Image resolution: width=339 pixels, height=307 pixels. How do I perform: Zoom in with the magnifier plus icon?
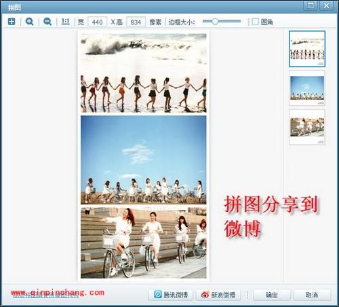tap(29, 22)
